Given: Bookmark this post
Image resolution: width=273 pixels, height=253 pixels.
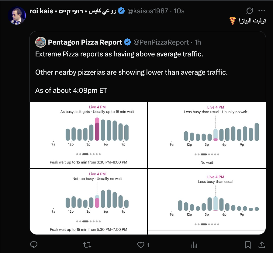Looking at the screenshot, I should 248,245.
